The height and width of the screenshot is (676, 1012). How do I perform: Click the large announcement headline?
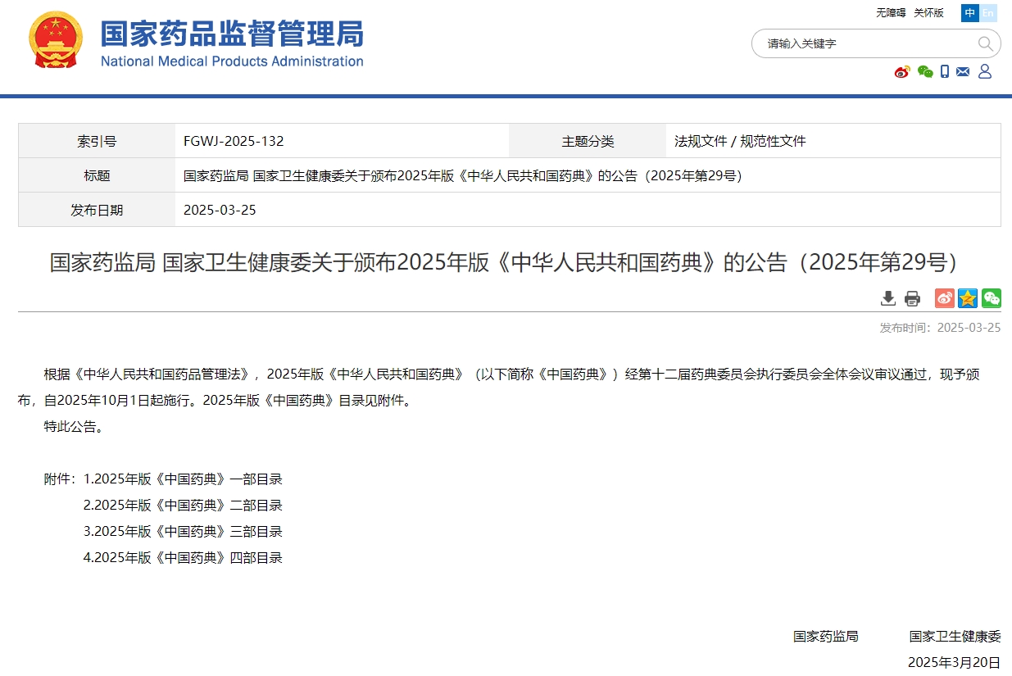tap(506, 262)
